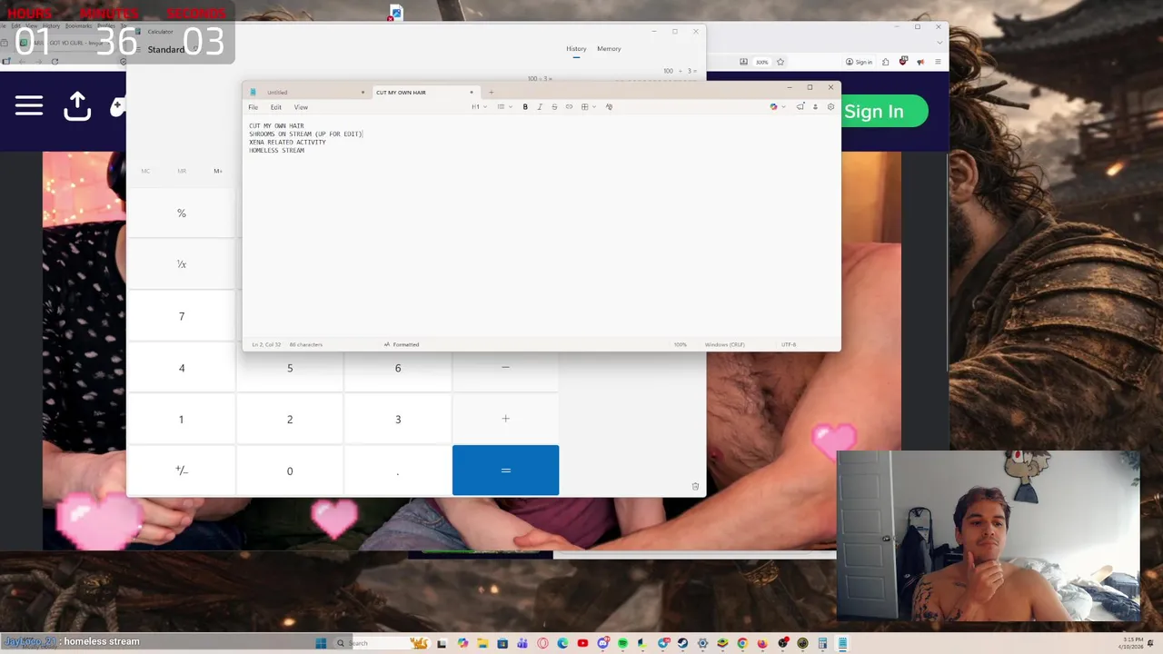This screenshot has width=1163, height=654.
Task: Switch to Calculator History tab
Action: pyautogui.click(x=576, y=49)
